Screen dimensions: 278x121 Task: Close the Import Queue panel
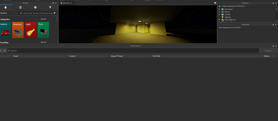(276, 46)
